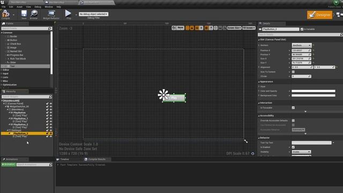343x193 pixels.
Task: Click the Compile toolbar icon
Action: pyautogui.click(x=6, y=14)
